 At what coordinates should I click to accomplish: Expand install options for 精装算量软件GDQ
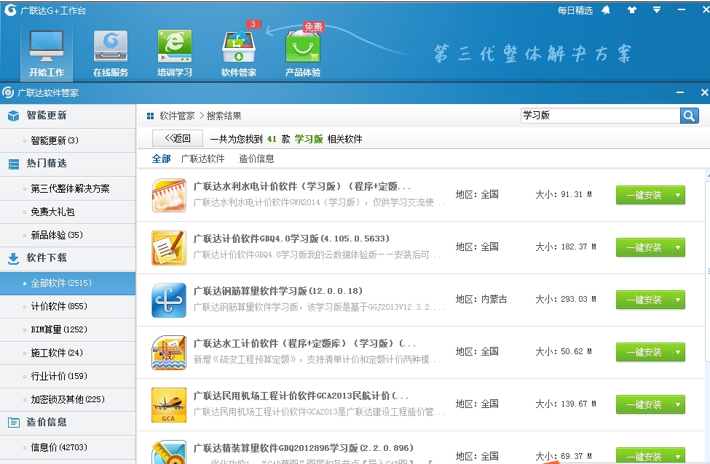click(x=678, y=456)
